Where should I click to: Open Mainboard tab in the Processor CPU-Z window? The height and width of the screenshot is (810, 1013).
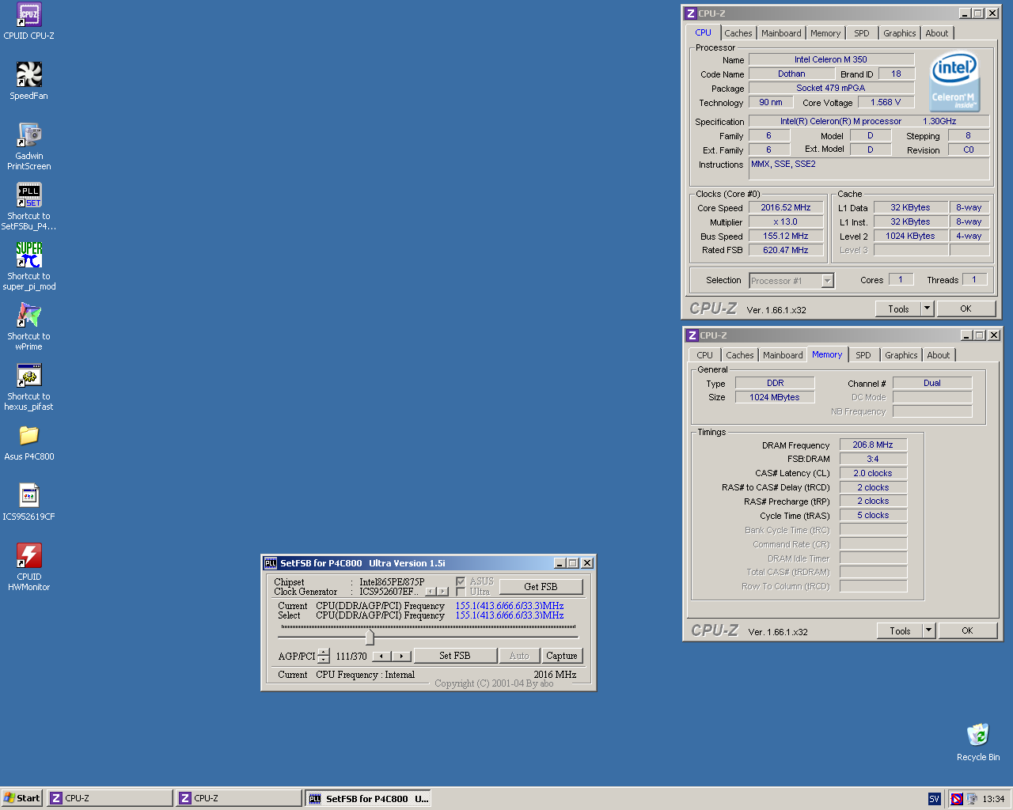point(781,33)
